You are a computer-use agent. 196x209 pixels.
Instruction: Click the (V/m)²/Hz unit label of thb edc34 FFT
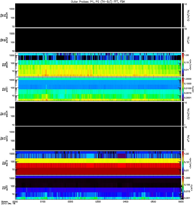tap(188, 16)
